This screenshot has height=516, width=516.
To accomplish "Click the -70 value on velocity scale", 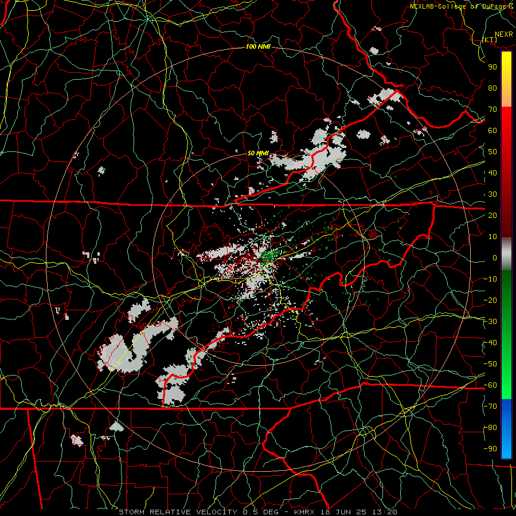I will point(491,406).
